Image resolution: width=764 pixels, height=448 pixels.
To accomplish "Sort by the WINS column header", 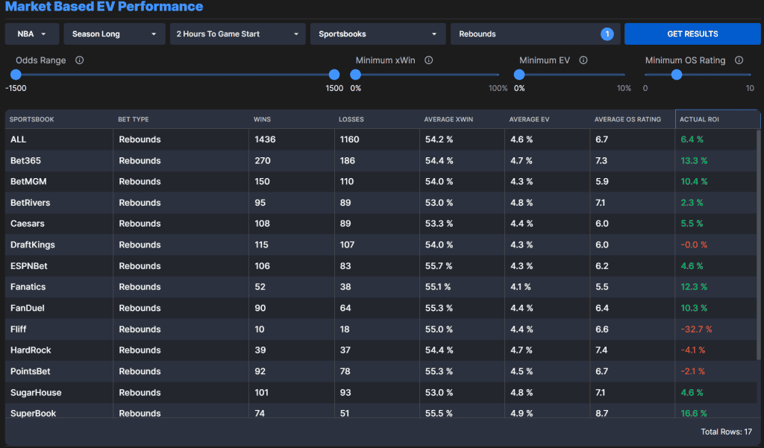I will (x=292, y=119).
